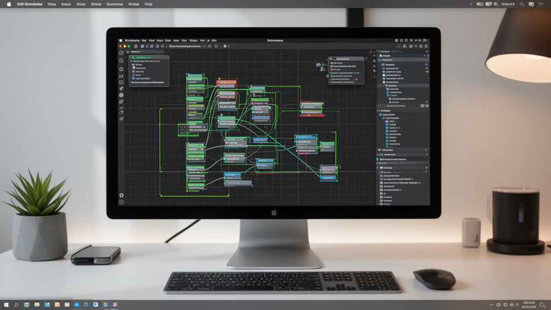551x310 pixels.
Task: Click the Windows Start icon in the taskbar
Action: [x=5, y=305]
